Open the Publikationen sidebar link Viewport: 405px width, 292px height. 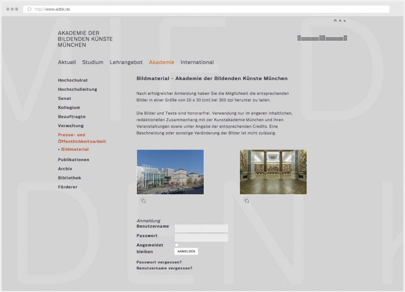[74, 159]
